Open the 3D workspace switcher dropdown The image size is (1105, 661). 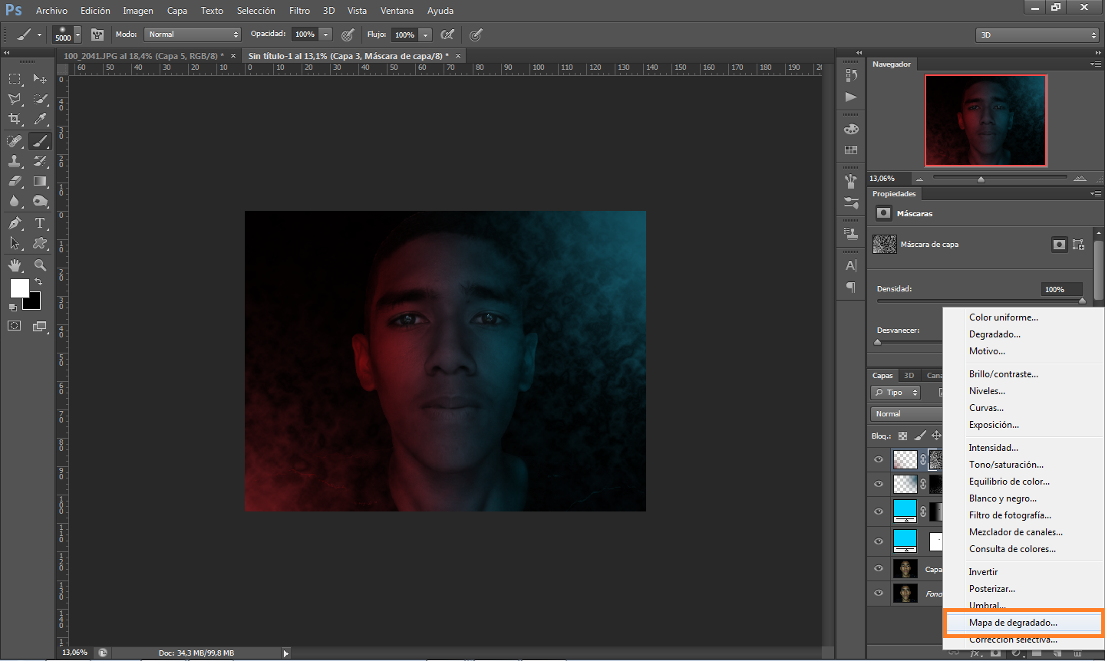[1037, 35]
